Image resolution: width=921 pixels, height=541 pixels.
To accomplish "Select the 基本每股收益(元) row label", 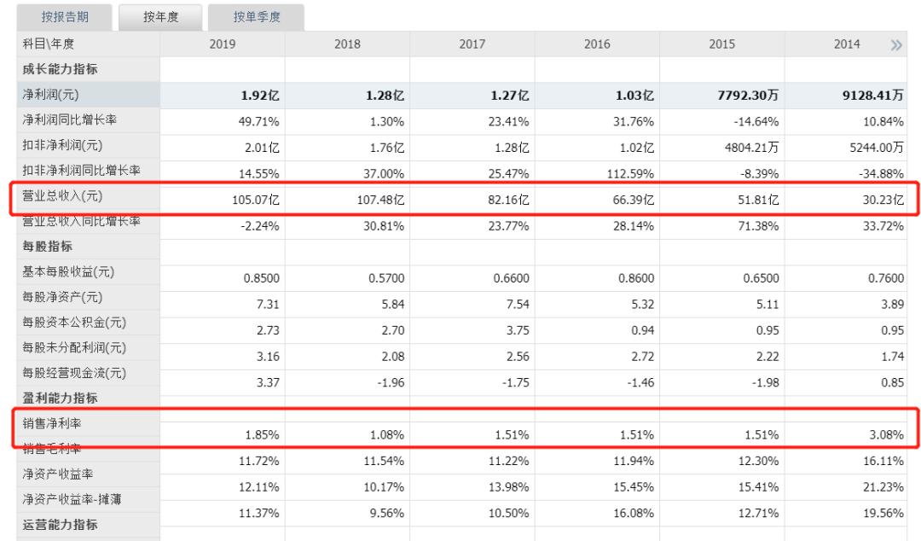I will click(68, 271).
